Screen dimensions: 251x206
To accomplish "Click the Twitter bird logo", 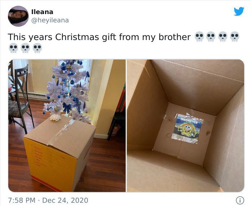I will [239, 12].
